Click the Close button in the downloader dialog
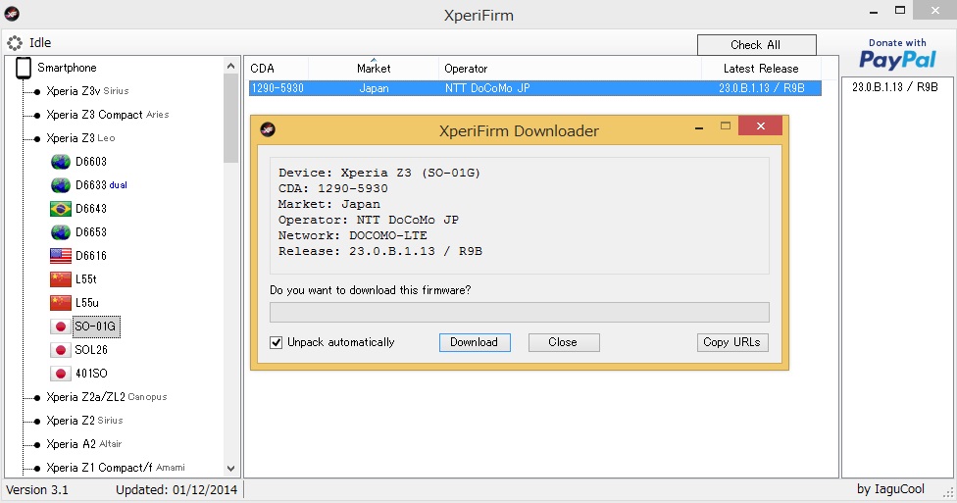This screenshot has height=503, width=957. [x=564, y=342]
